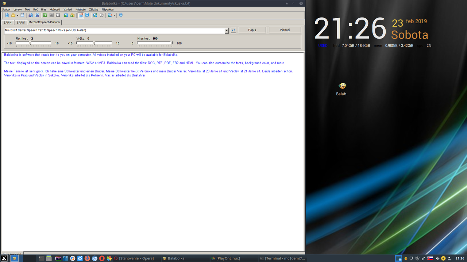
Task: Click the yellow power manager tray icon
Action: click(x=443, y=258)
